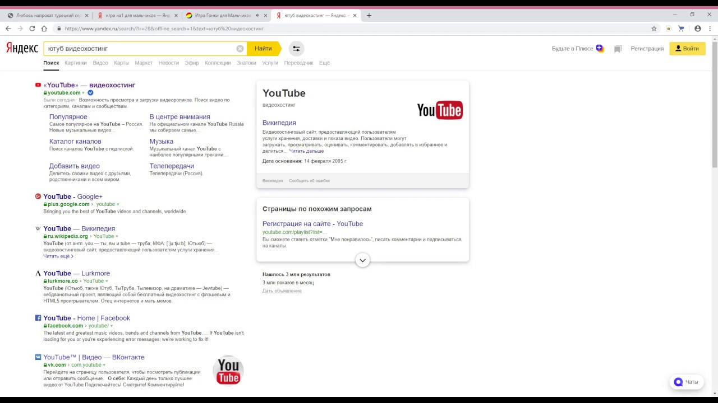Open search filter settings icon
The image size is (718, 403).
point(296,49)
